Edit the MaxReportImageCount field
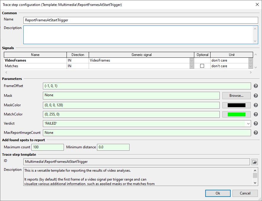262x201 pixels. pos(147,133)
